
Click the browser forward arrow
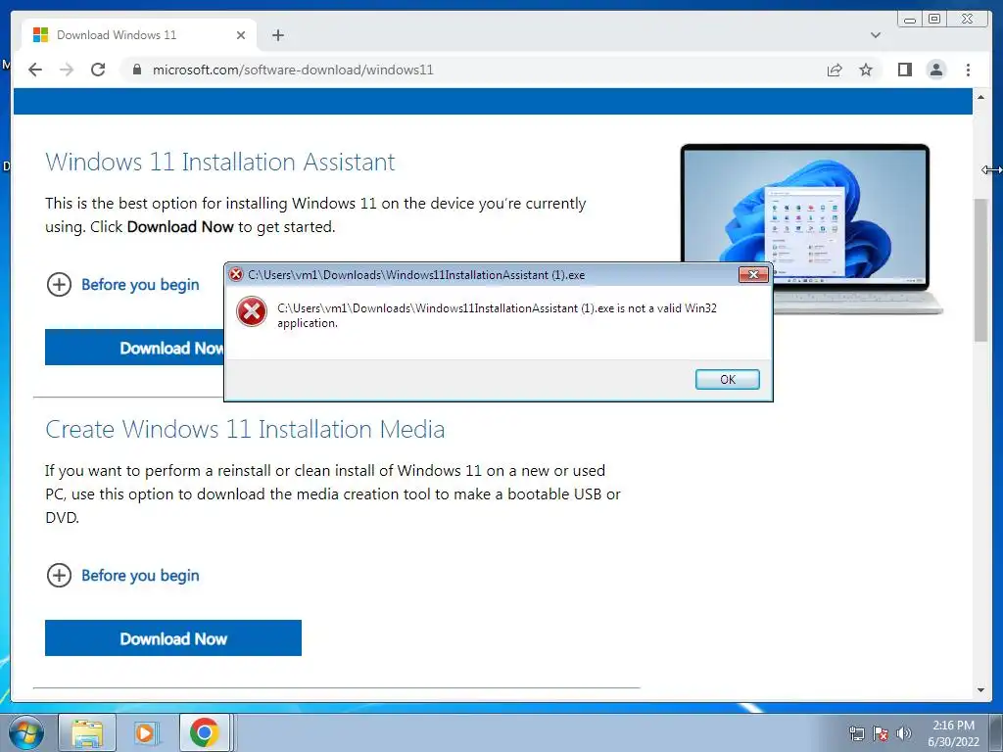pos(67,70)
